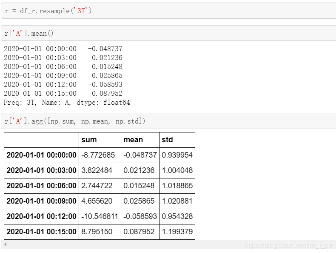Click the 'Freq: 3T, Name: A' output line

coord(67,103)
